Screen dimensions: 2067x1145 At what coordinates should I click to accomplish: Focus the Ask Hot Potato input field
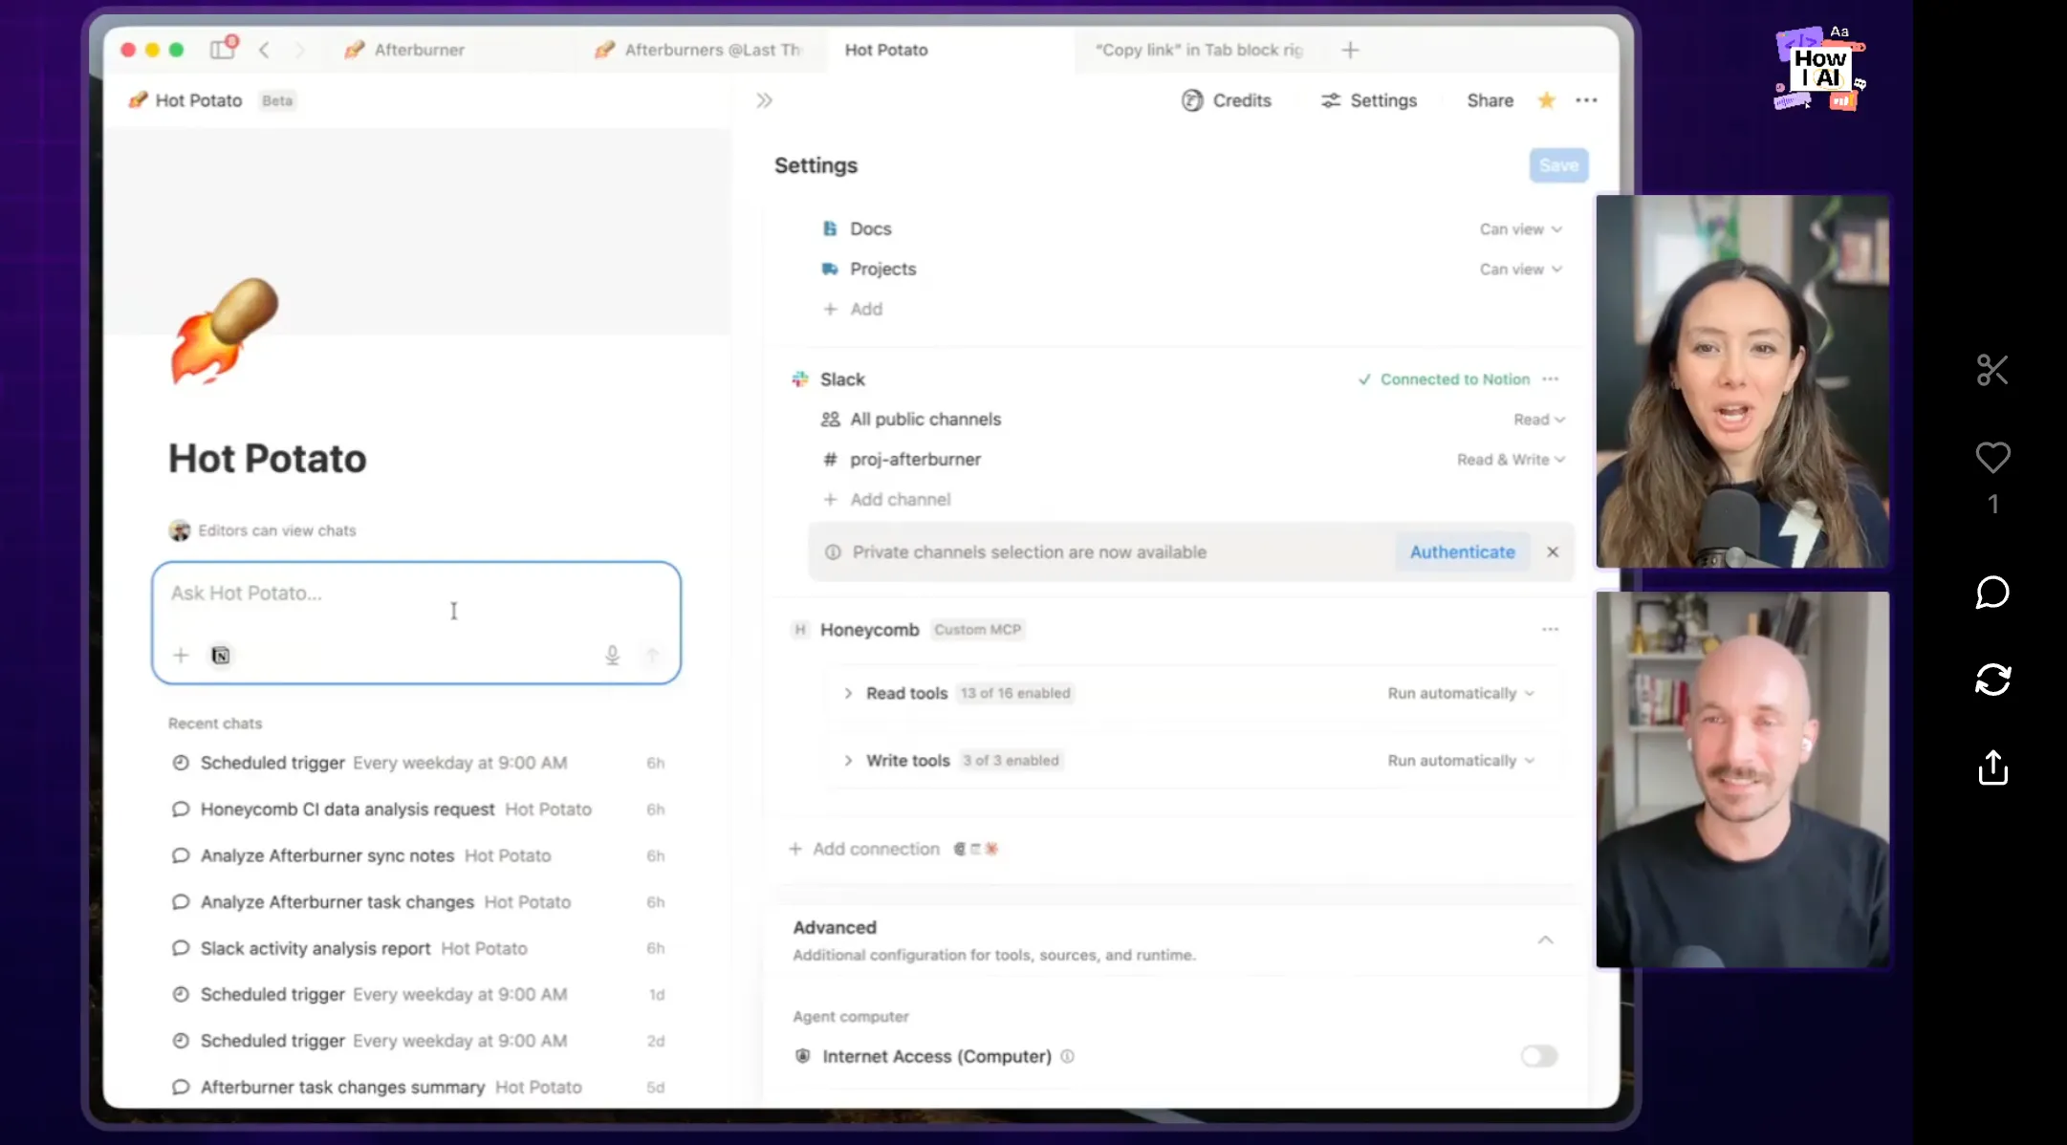(416, 623)
